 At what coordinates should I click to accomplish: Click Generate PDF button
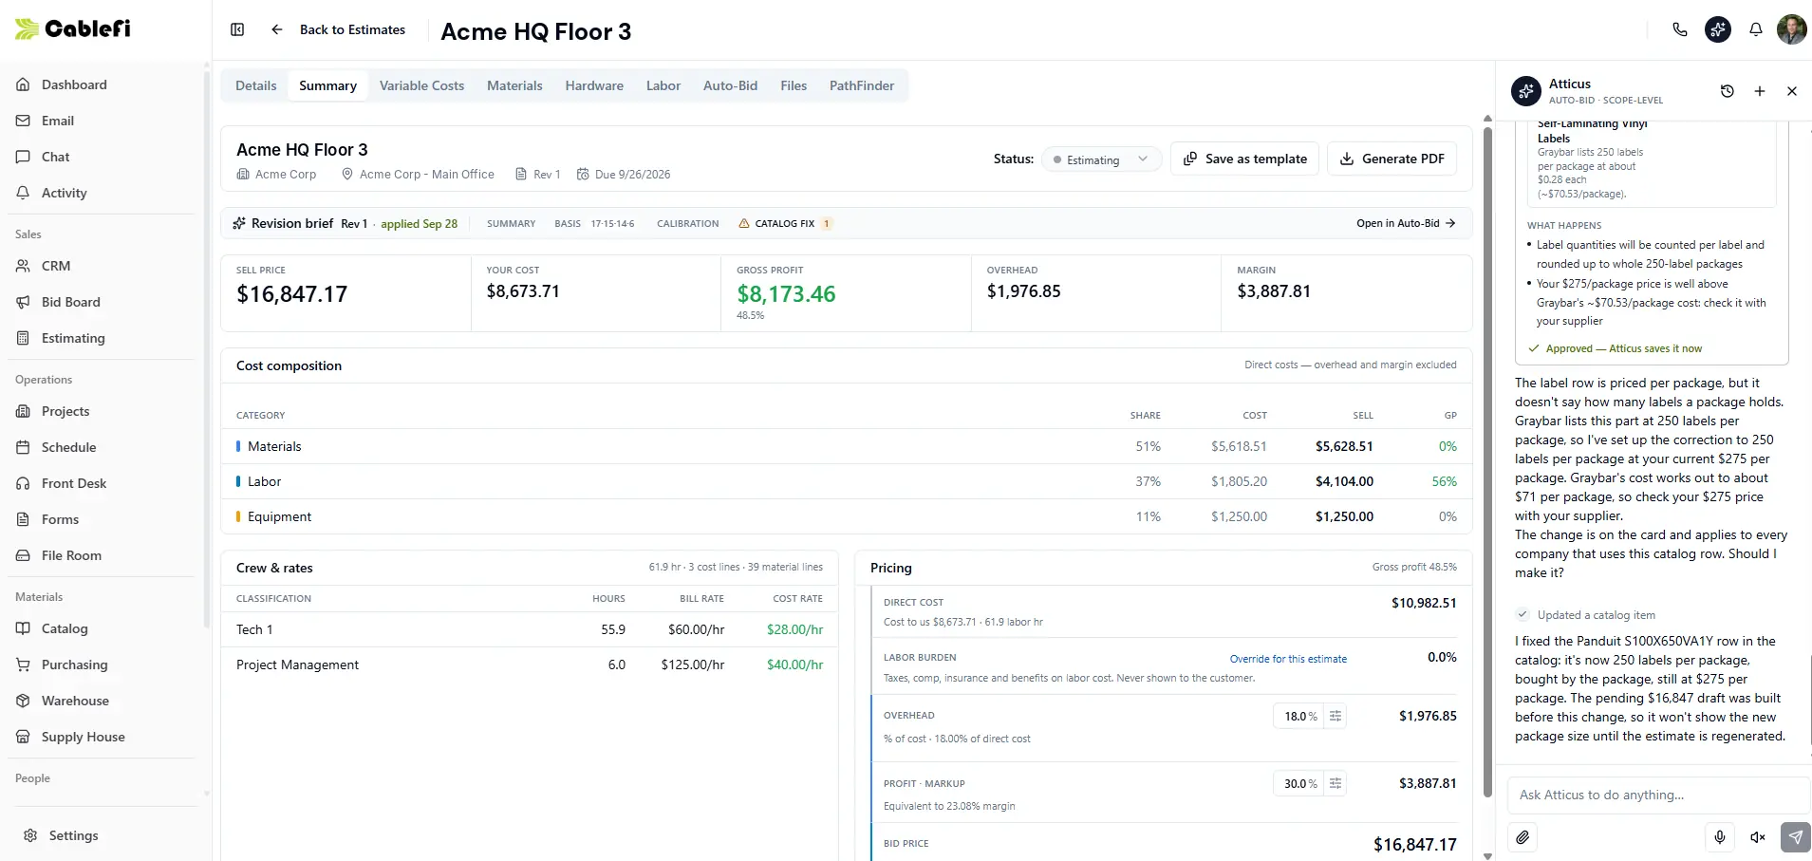click(x=1392, y=159)
